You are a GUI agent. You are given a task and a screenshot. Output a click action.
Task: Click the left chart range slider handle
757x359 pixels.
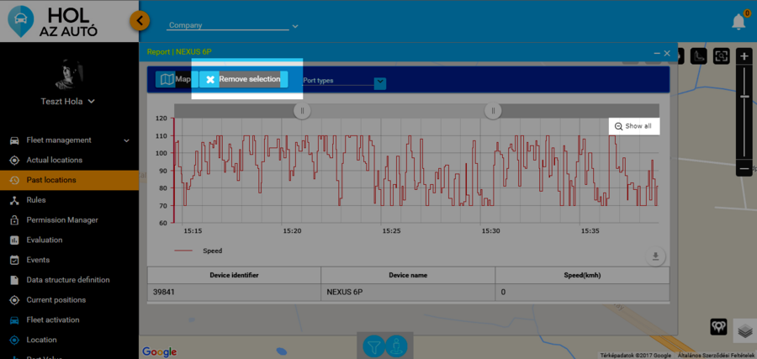pyautogui.click(x=304, y=110)
